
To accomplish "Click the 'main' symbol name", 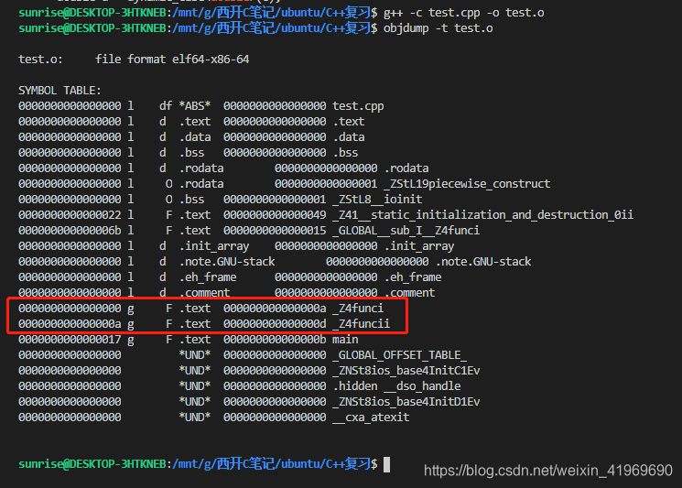I will tap(345, 340).
